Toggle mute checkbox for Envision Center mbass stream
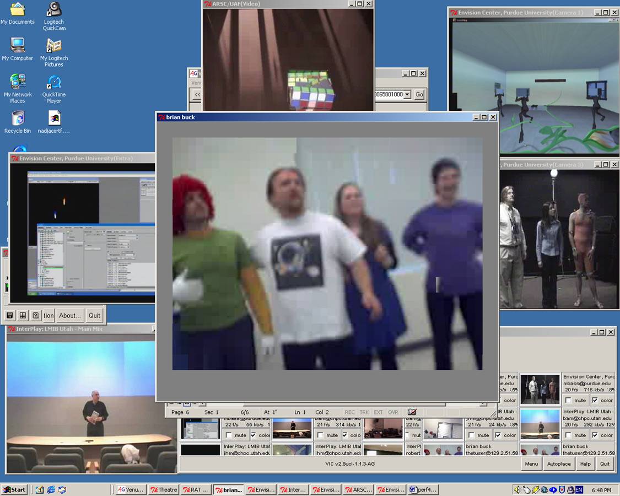The height and width of the screenshot is (496, 620). tap(568, 401)
